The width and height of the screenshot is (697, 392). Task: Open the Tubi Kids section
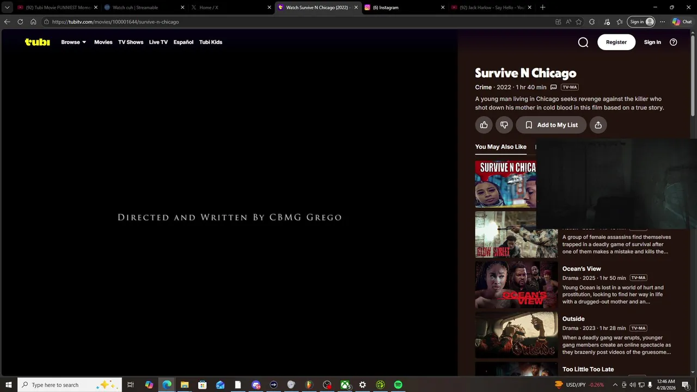[x=211, y=42]
